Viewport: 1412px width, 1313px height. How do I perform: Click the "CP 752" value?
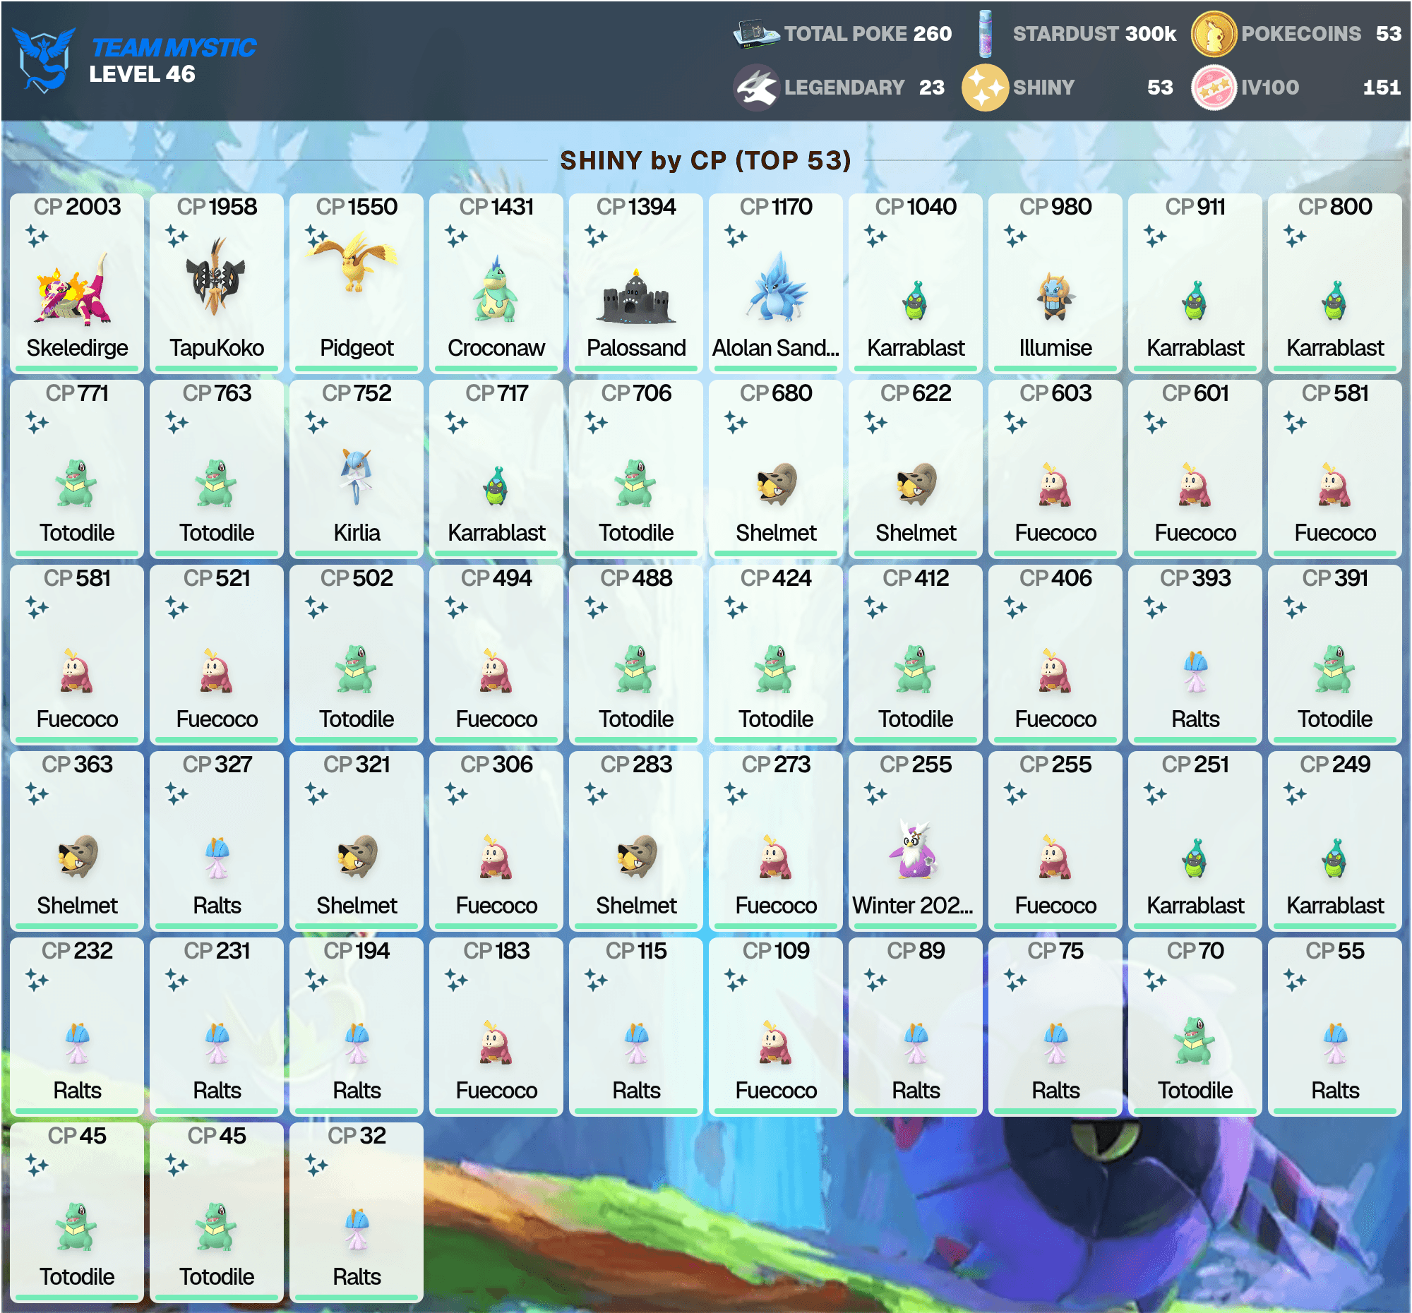pos(357,392)
